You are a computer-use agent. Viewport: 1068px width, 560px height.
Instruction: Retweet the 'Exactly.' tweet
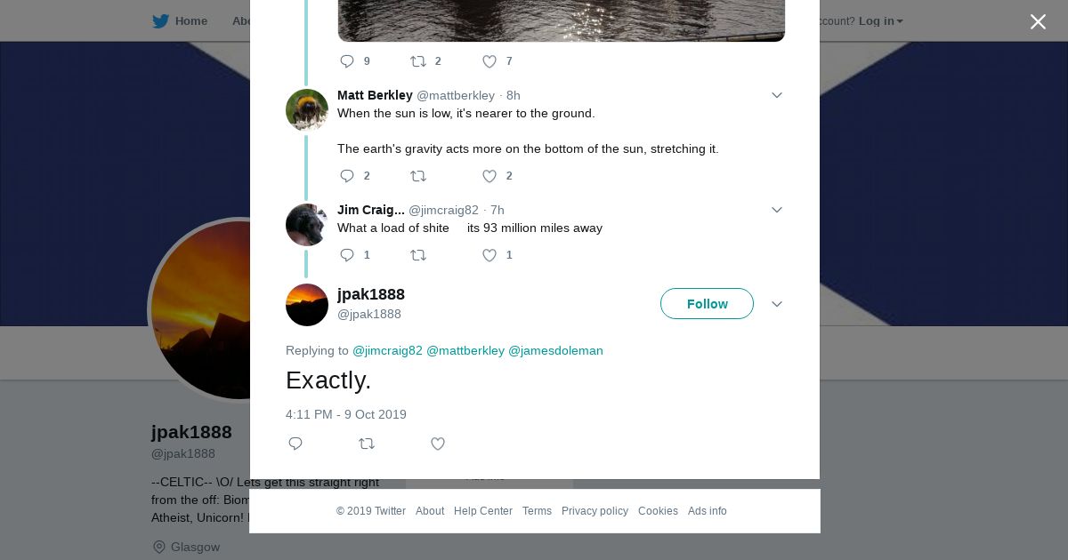367,444
